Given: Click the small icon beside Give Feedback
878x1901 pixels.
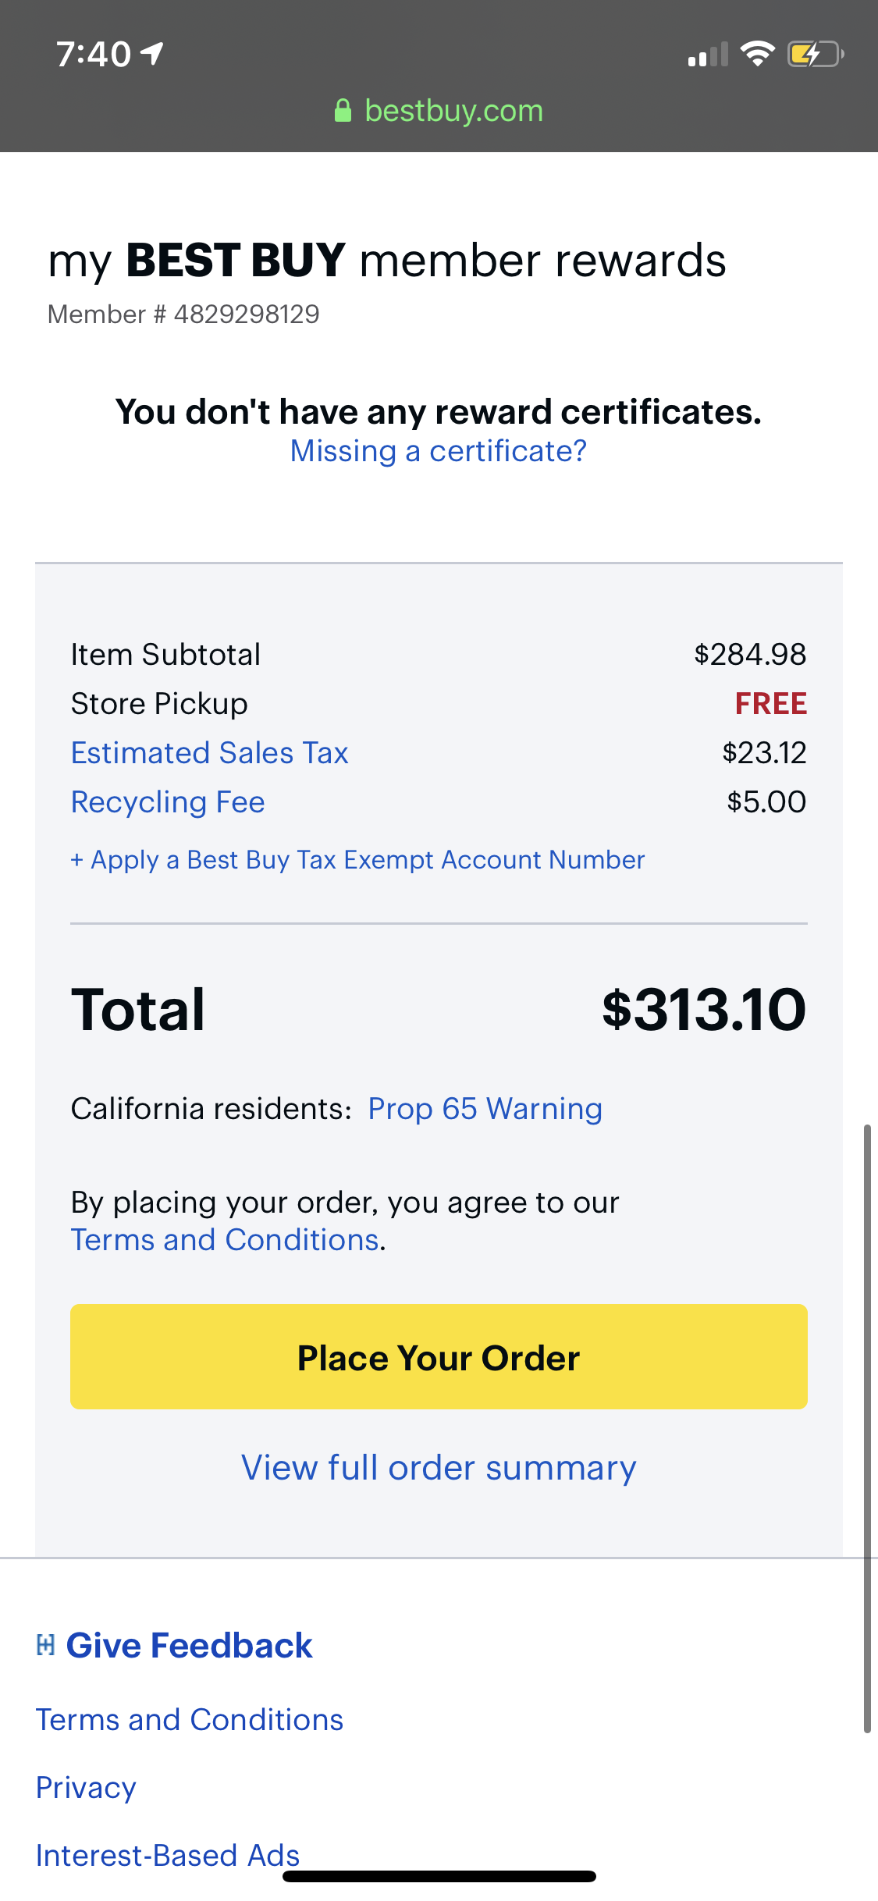Looking at the screenshot, I should 46,1645.
